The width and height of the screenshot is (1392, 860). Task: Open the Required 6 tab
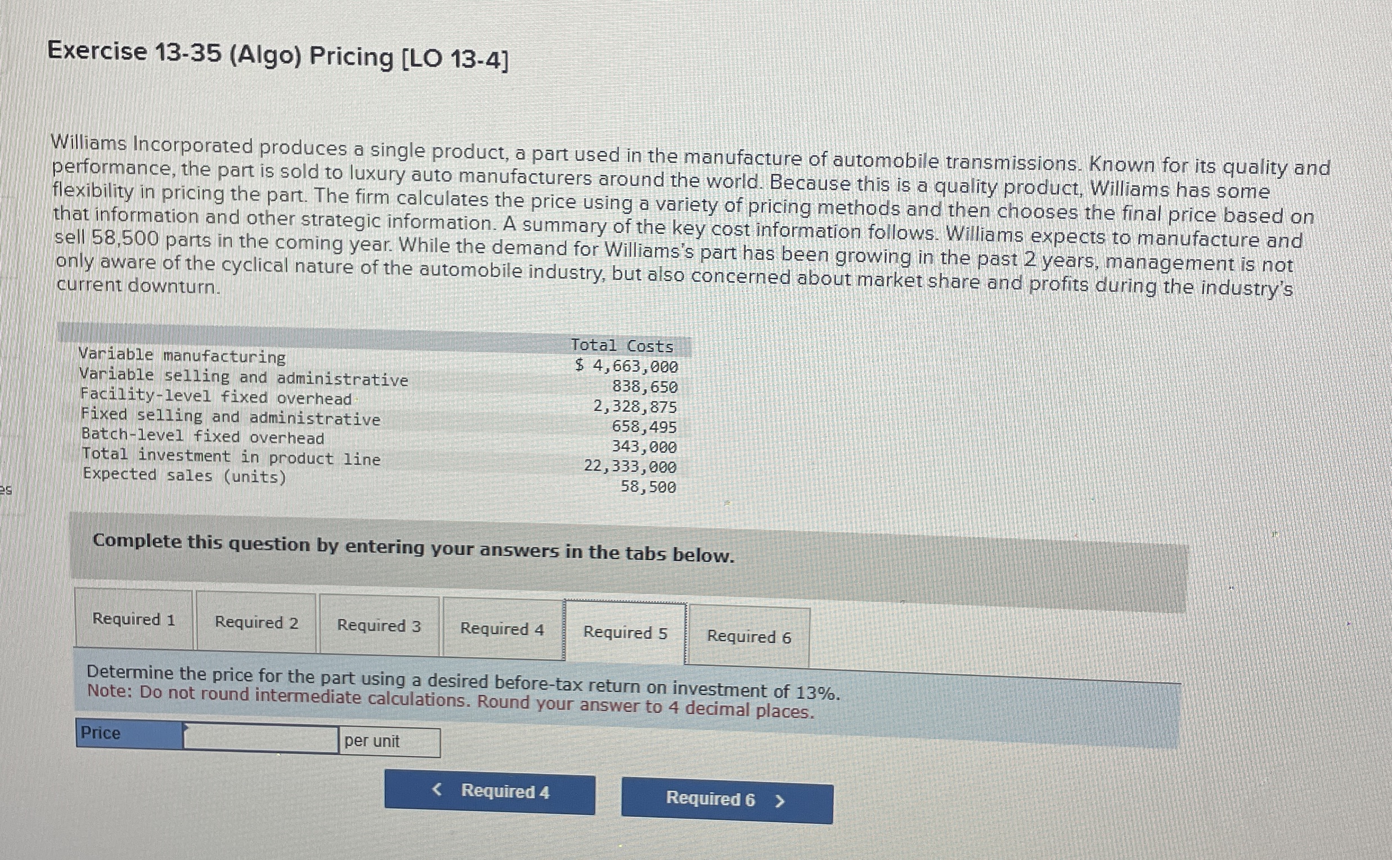coord(748,638)
